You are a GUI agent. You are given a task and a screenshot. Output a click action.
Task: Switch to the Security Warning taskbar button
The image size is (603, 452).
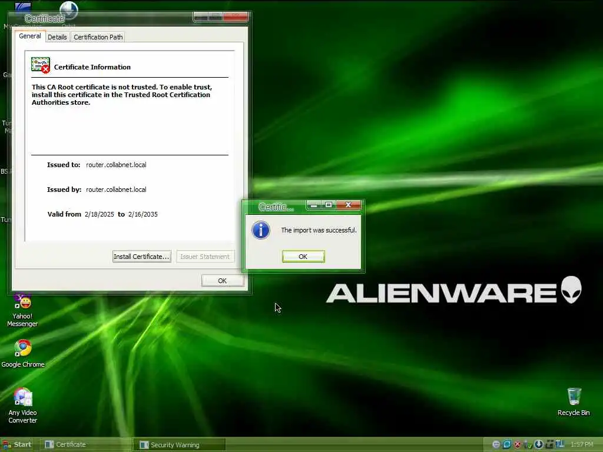pos(180,445)
